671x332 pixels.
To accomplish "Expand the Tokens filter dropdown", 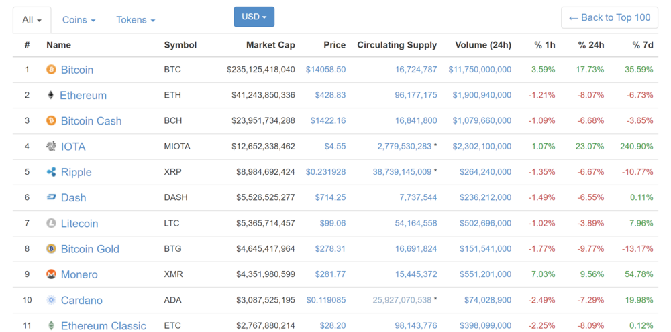I will pos(136,20).
